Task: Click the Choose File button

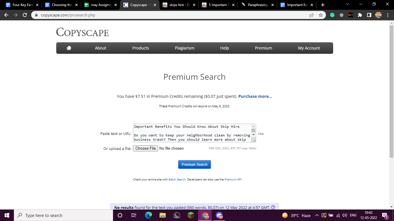Action: 145,148
